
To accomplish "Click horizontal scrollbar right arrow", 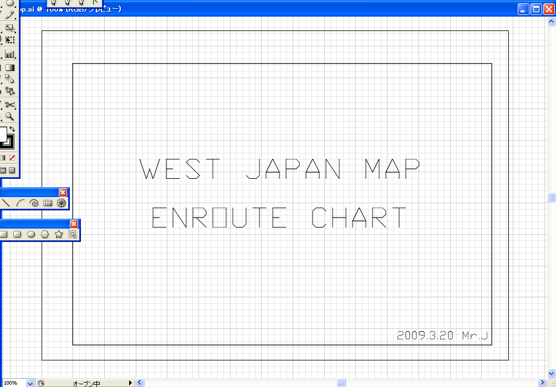I will pyautogui.click(x=542, y=383).
